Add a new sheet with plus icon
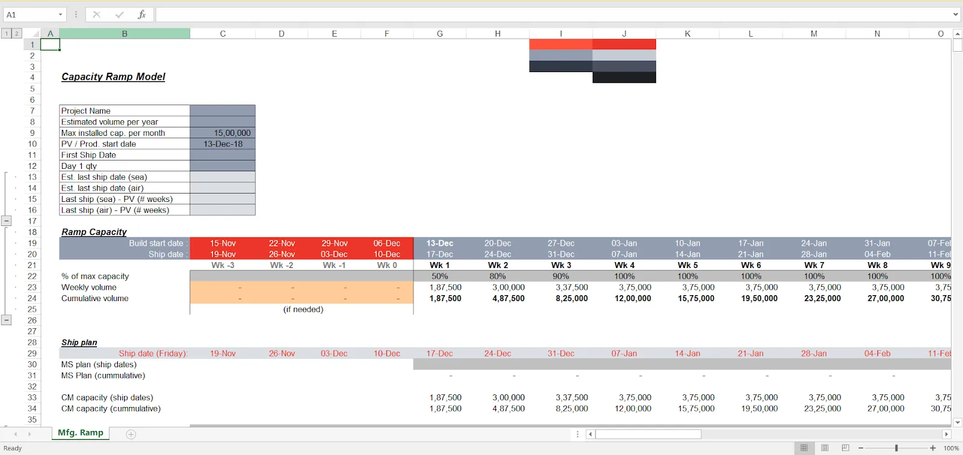The image size is (963, 455). 131,434
